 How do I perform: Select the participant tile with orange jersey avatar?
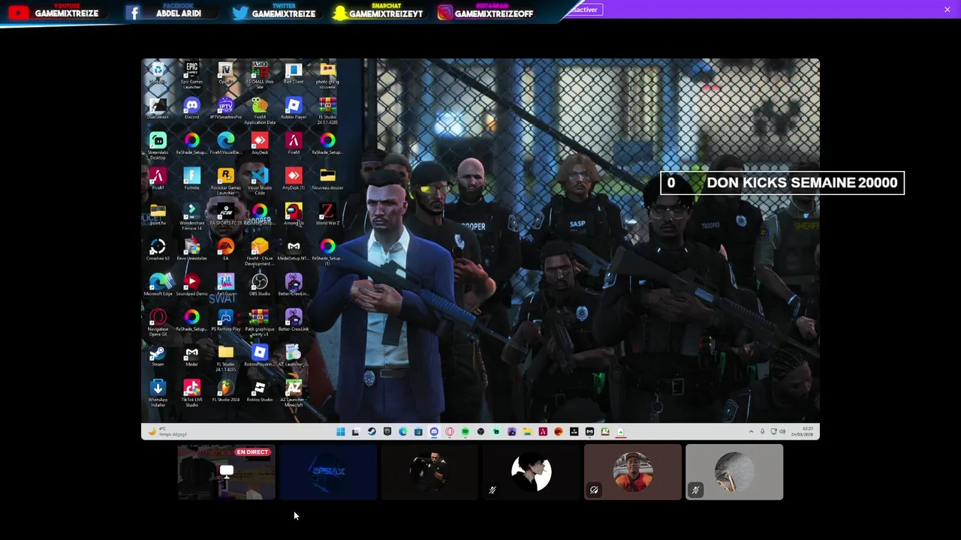tap(633, 472)
